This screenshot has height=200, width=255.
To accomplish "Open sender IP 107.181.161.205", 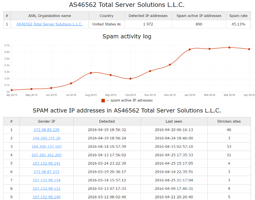I will (47, 155).
